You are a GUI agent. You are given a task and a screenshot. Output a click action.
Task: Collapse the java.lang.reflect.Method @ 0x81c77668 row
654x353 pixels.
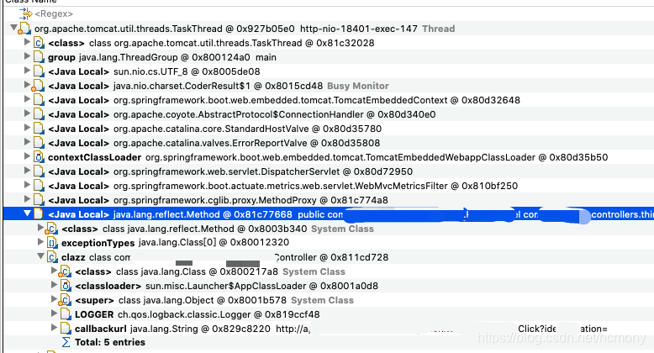click(x=27, y=213)
